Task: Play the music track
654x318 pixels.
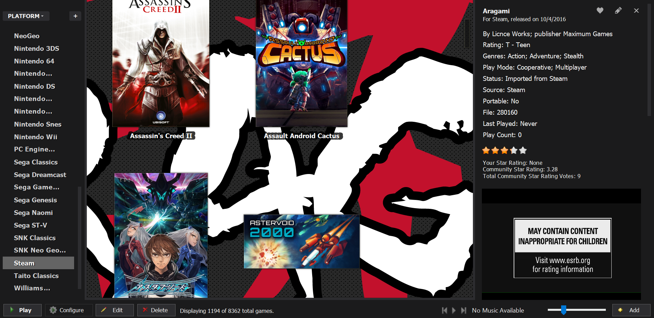Action: click(x=454, y=310)
